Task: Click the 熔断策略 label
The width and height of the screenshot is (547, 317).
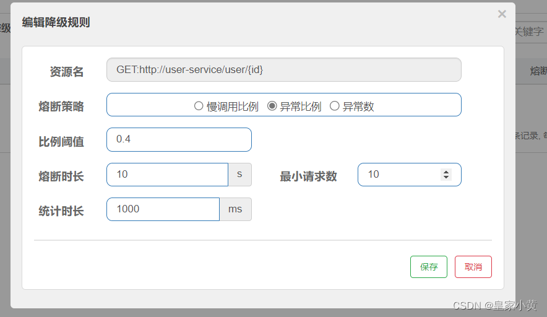Action: tap(61, 106)
